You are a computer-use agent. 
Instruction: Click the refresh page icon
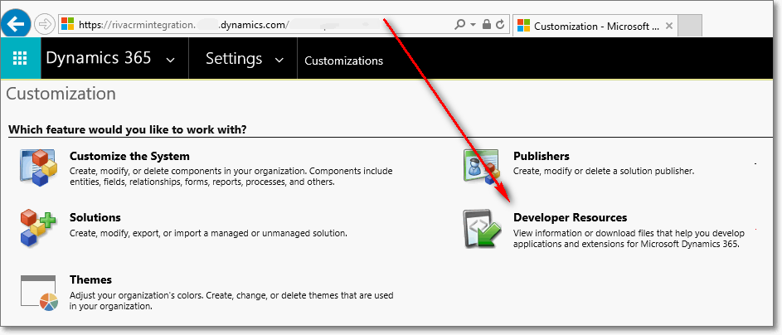[500, 24]
